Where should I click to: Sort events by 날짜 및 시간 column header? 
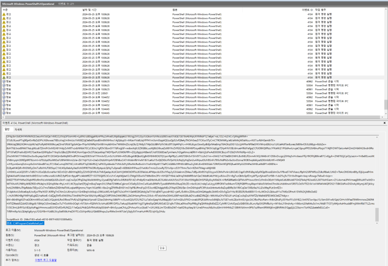tap(89, 10)
